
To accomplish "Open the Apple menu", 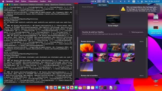I will point(3,1).
